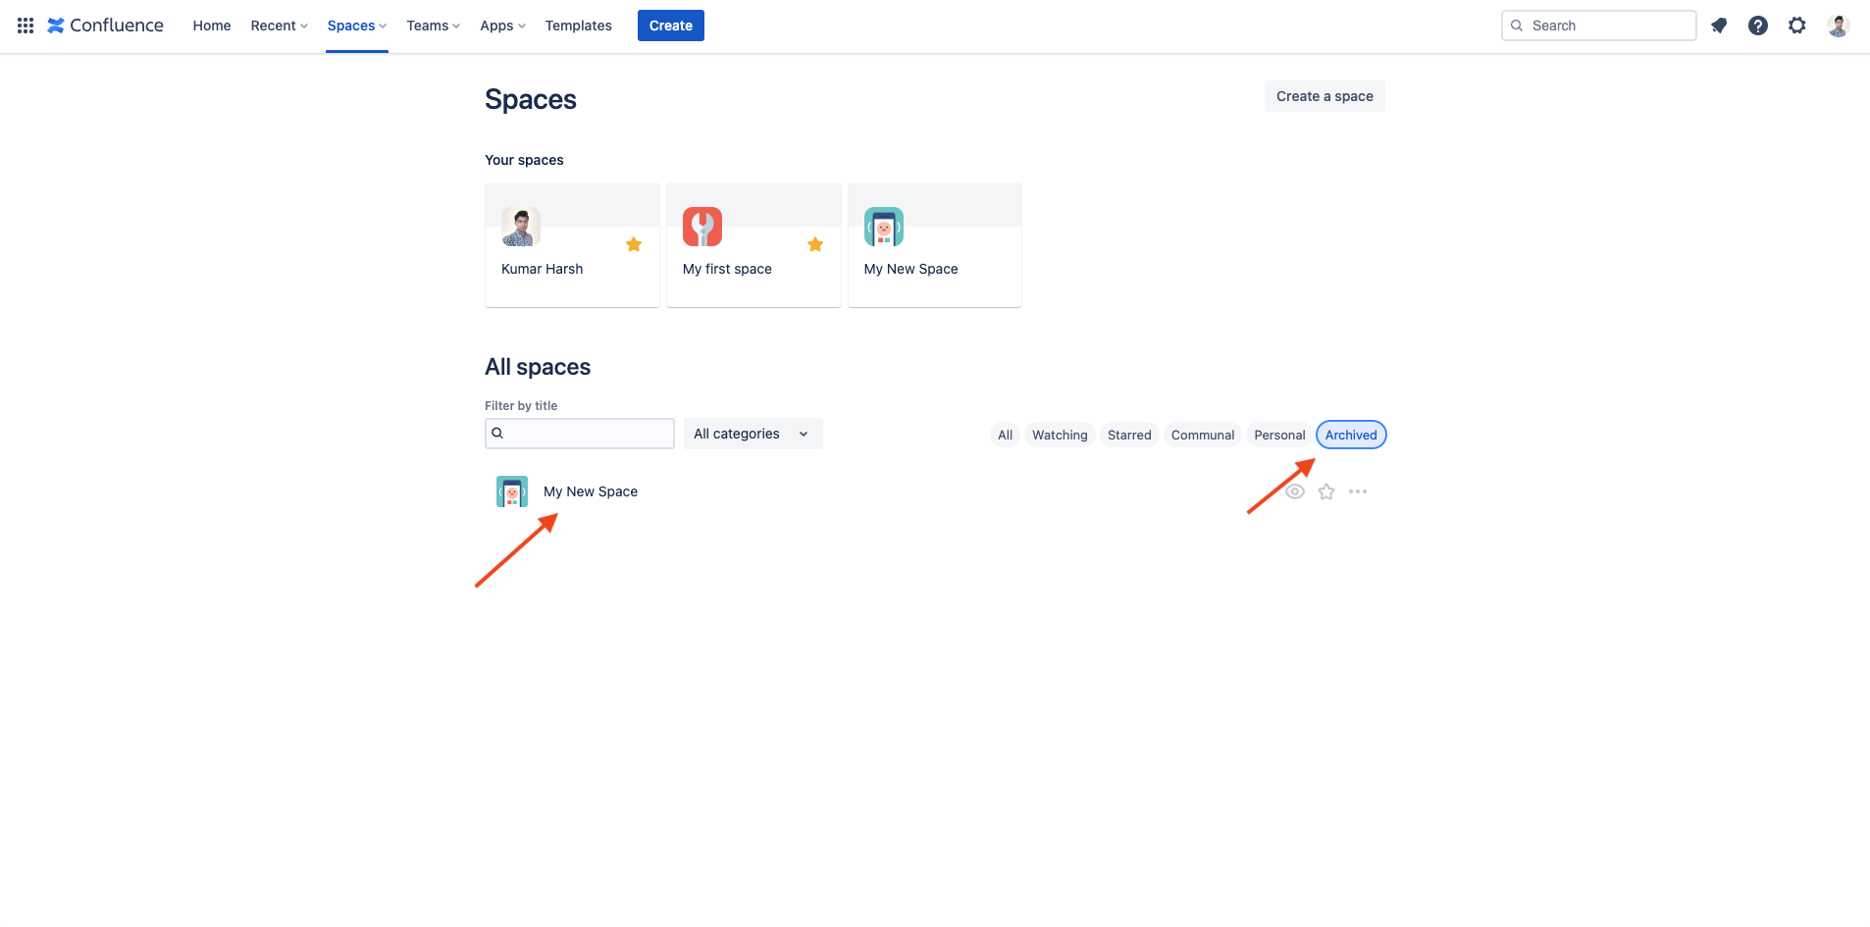The height and width of the screenshot is (927, 1870).
Task: Click the Filter by title field
Action: (x=589, y=434)
